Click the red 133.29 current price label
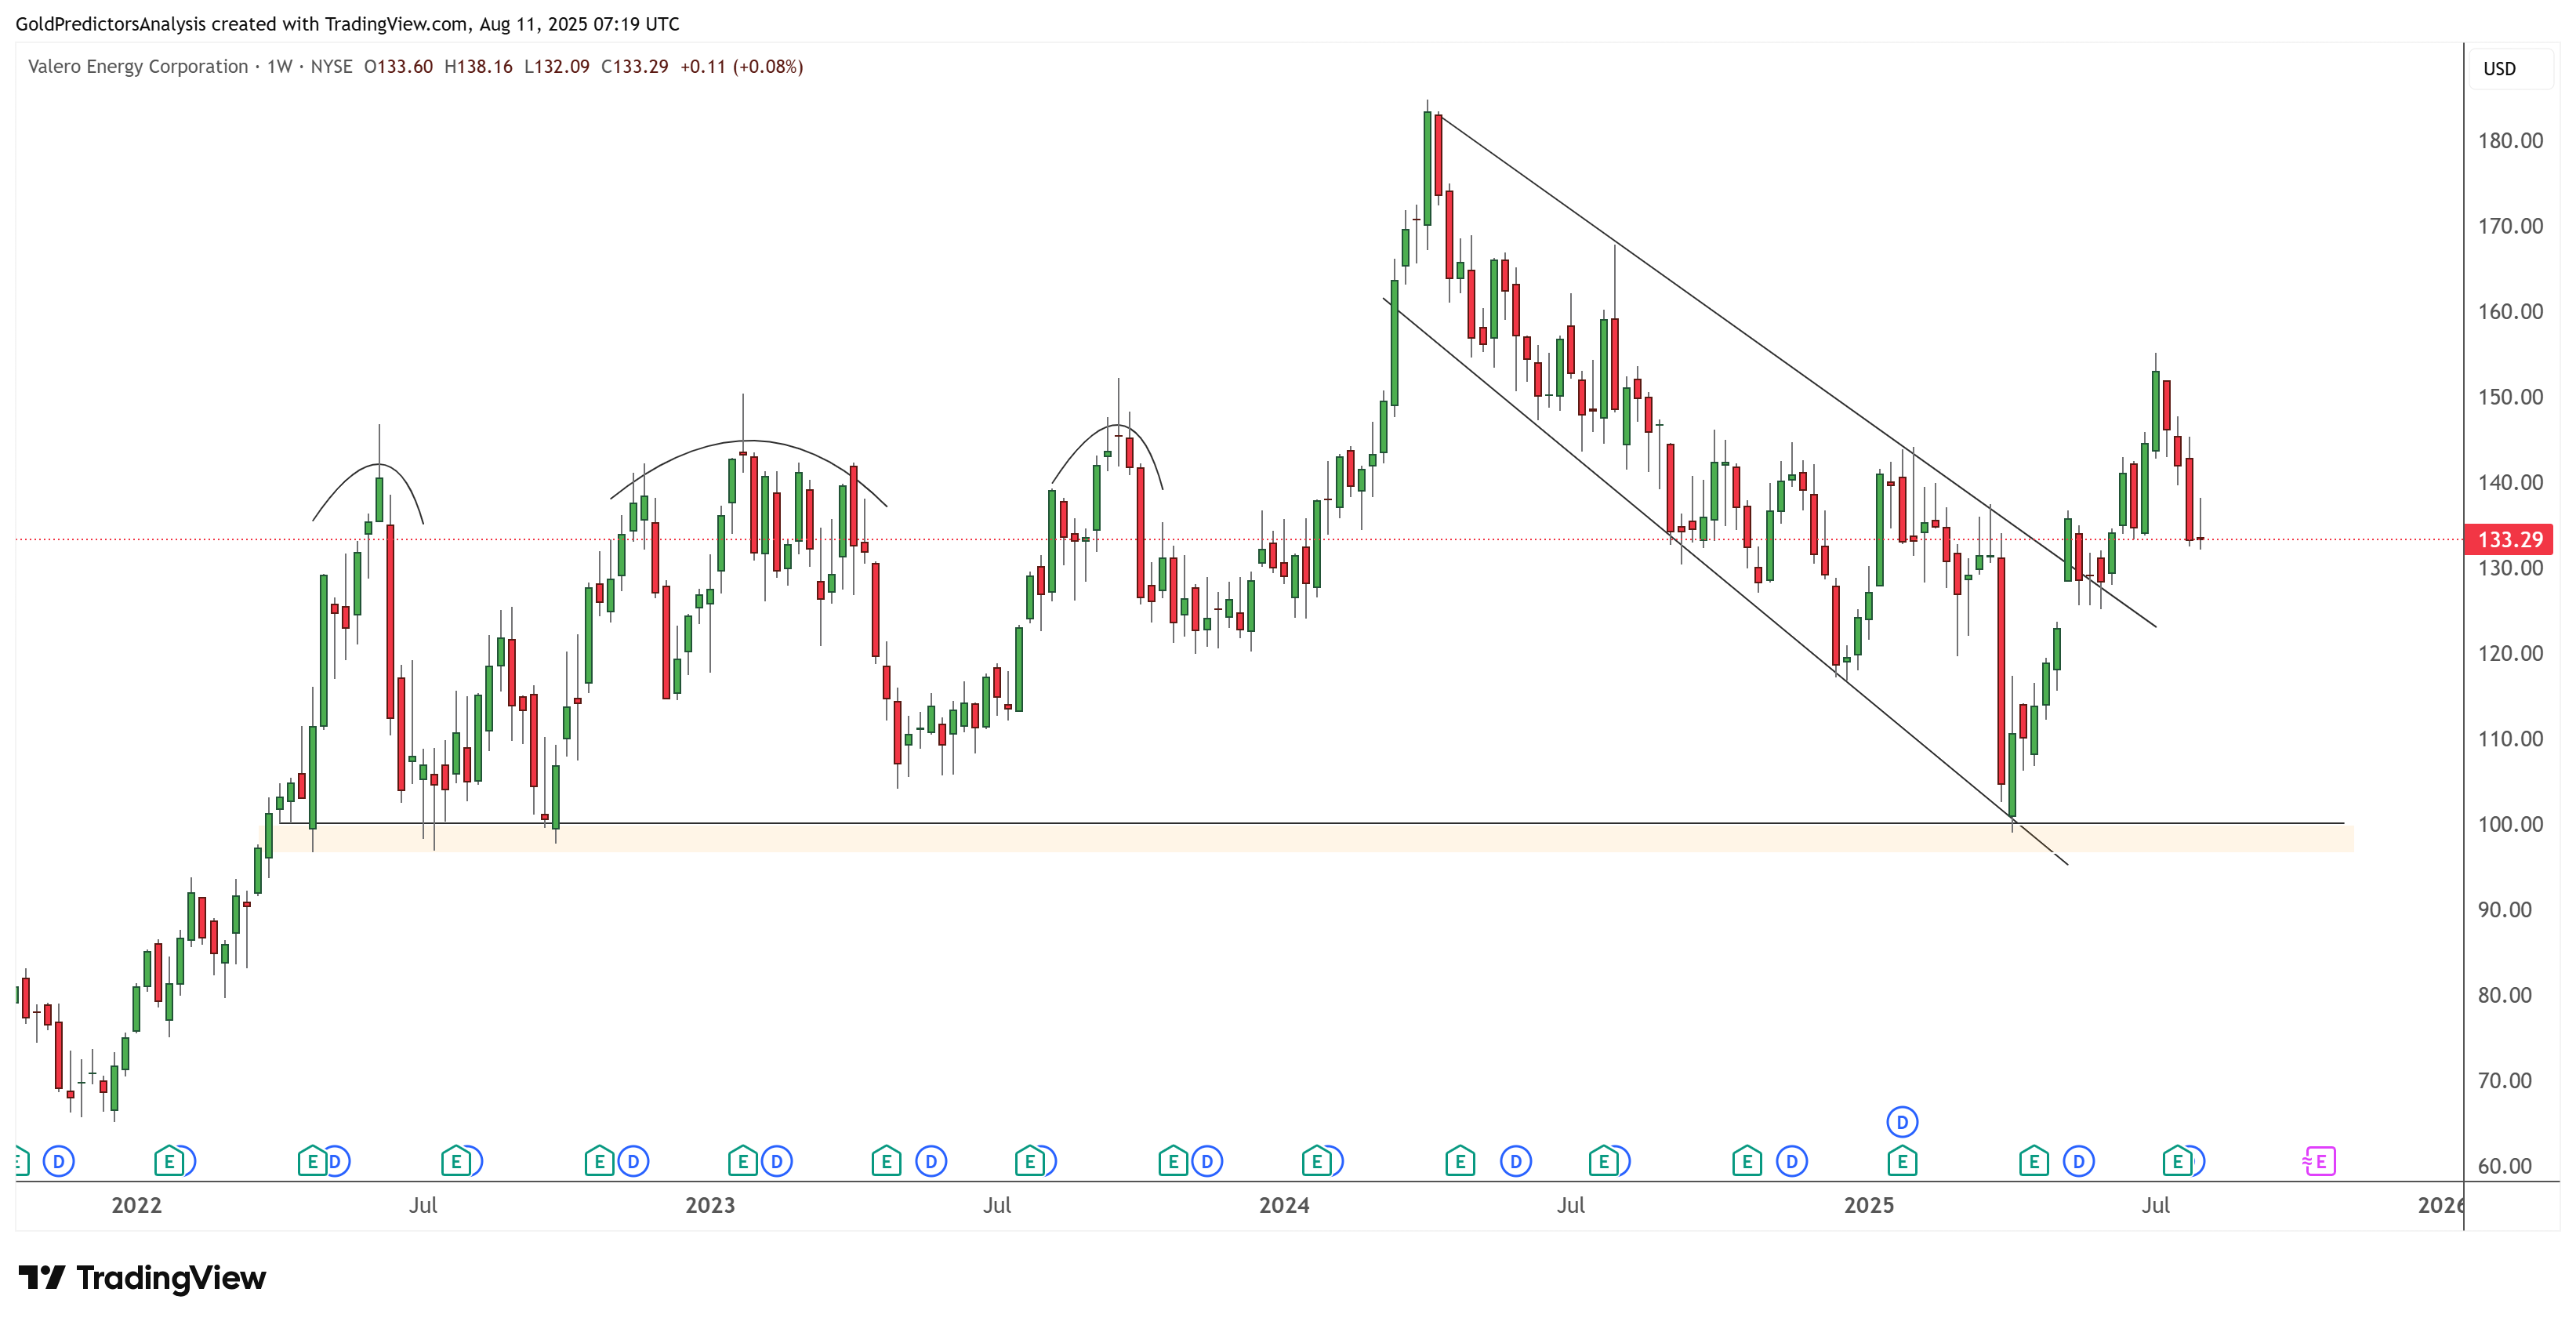The height and width of the screenshot is (1325, 2576). tap(2509, 539)
